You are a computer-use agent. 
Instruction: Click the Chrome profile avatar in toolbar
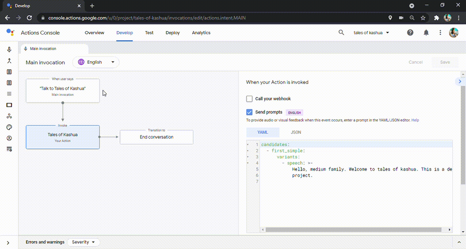(448, 18)
